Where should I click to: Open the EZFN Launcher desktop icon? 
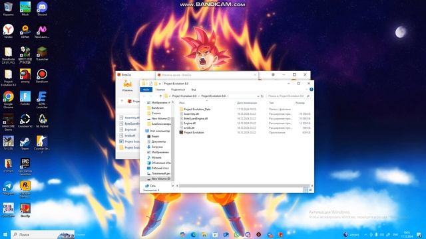point(42,100)
